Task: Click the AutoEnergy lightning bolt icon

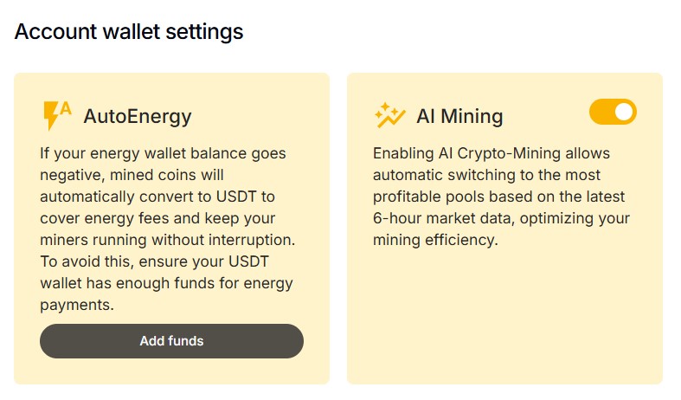Action: pos(57,115)
